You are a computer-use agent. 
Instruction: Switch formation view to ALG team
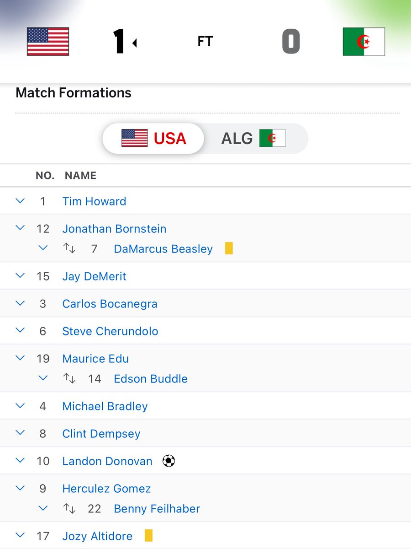point(254,138)
